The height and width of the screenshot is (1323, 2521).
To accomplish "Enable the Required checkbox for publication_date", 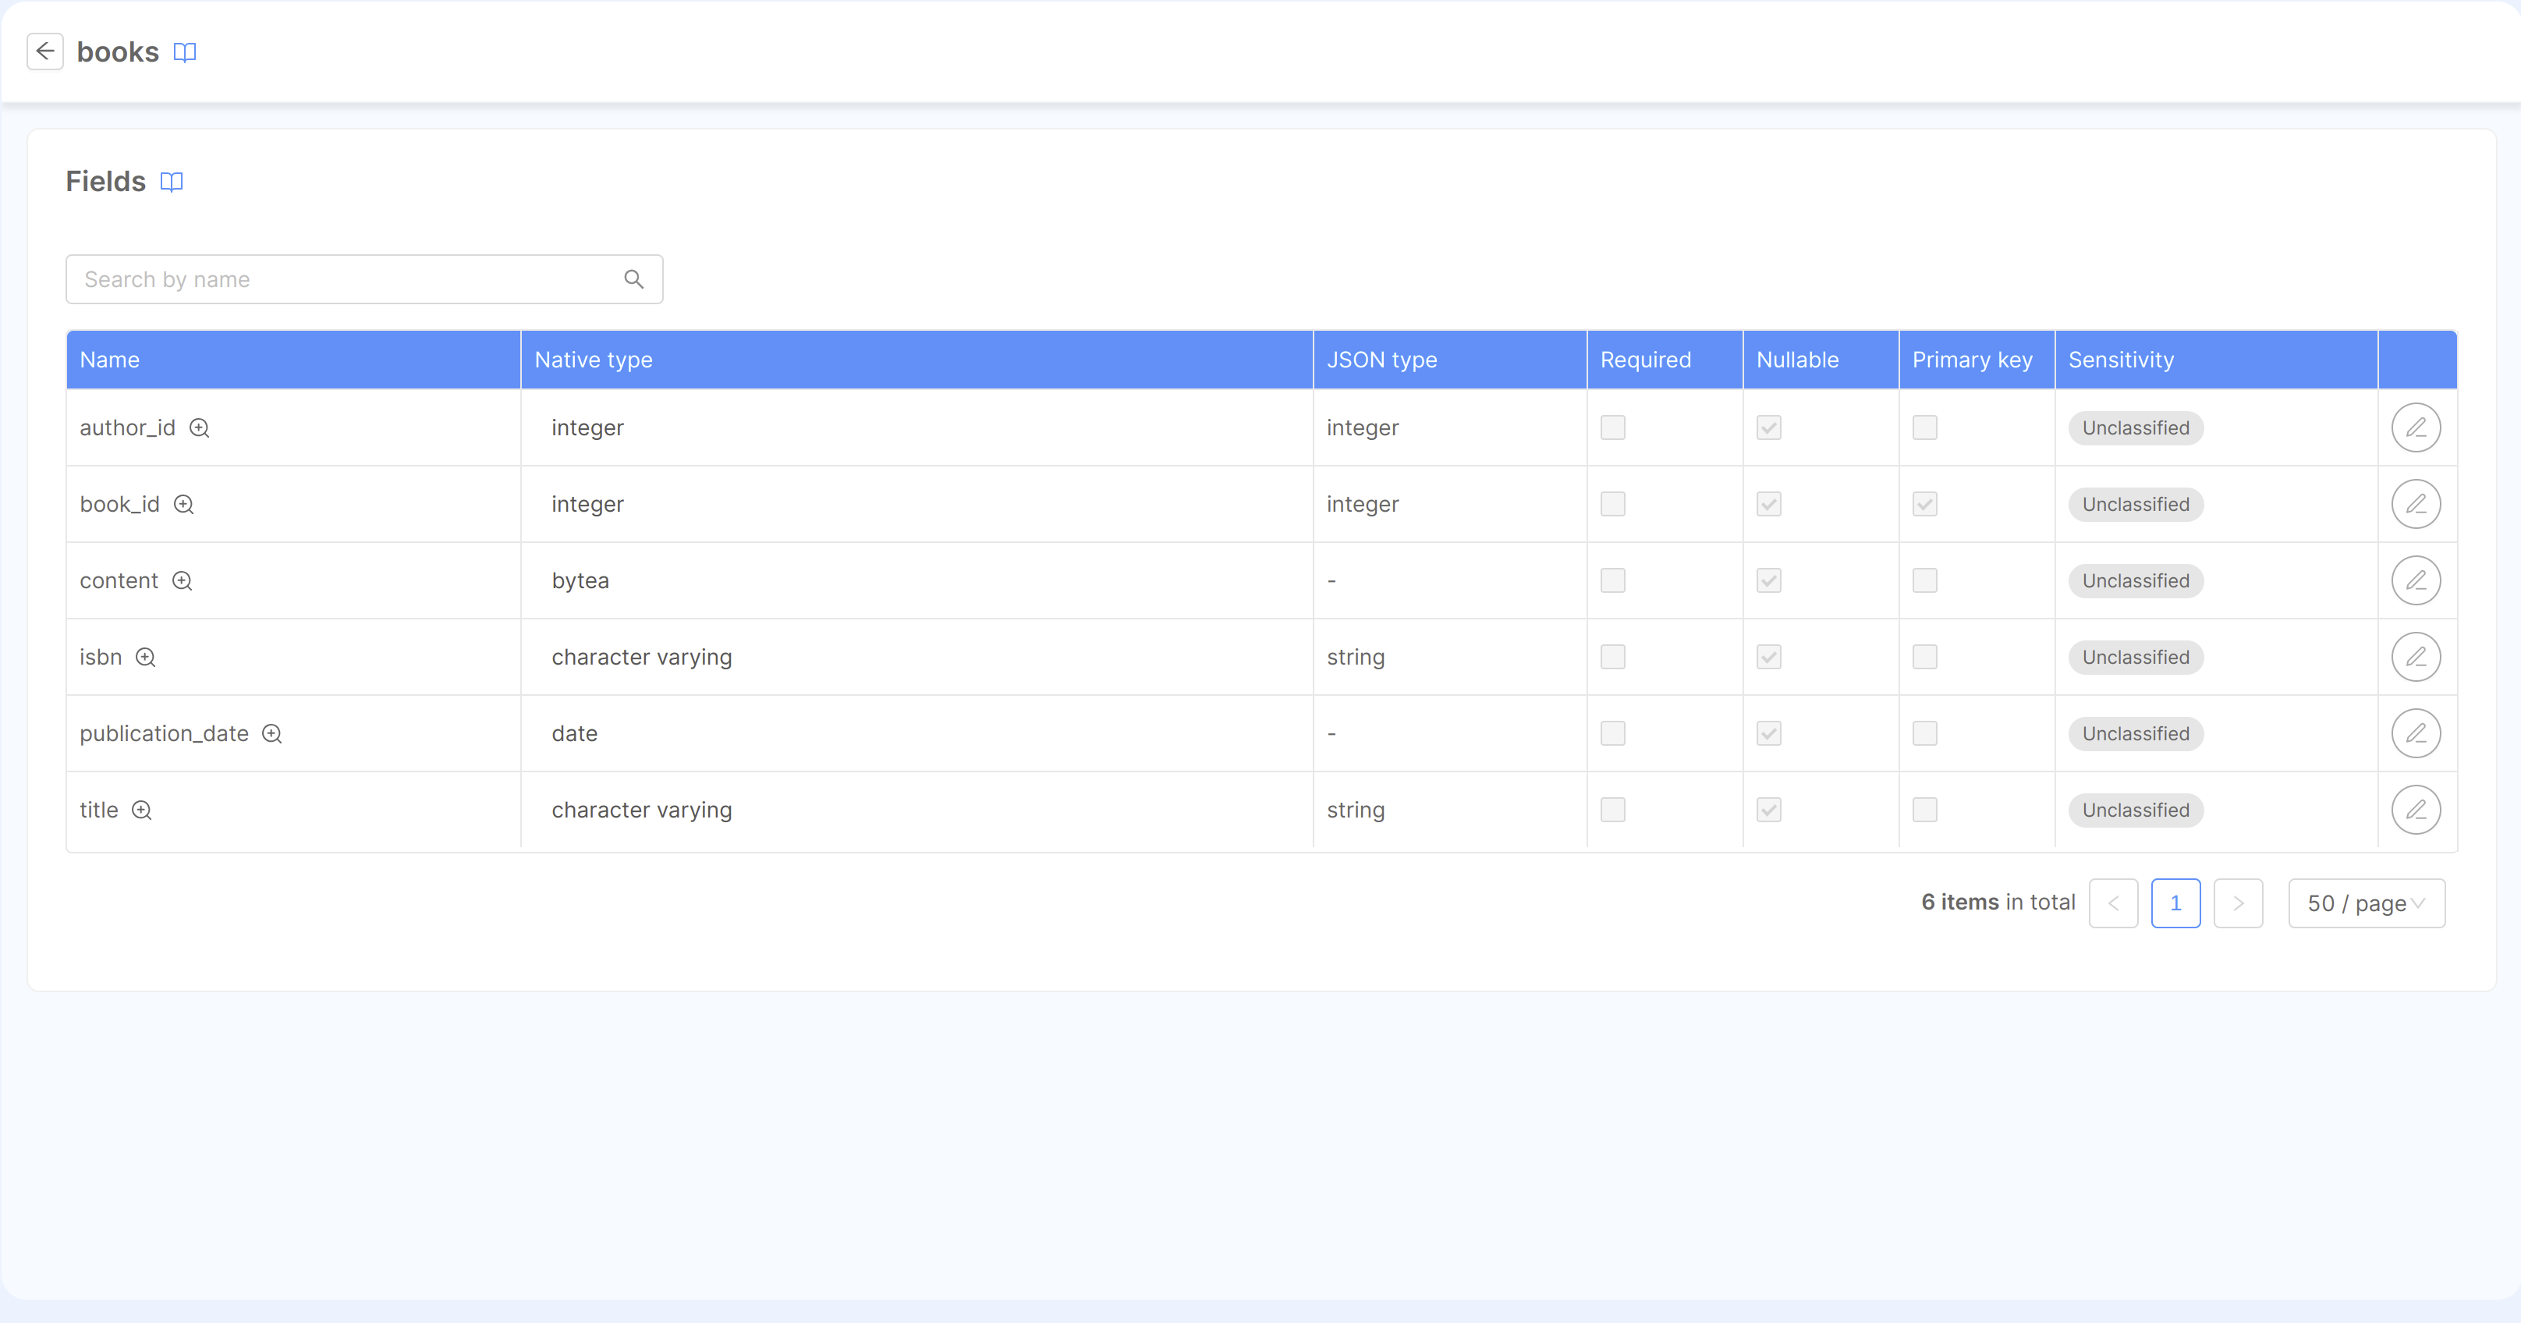I will 1612,733.
